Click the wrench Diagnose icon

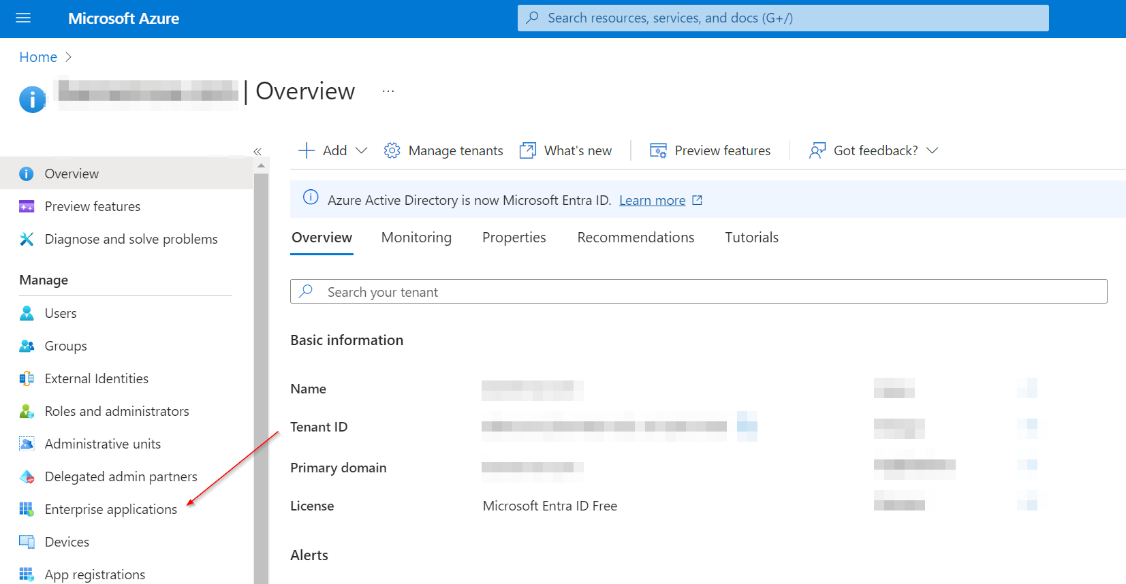pos(27,239)
